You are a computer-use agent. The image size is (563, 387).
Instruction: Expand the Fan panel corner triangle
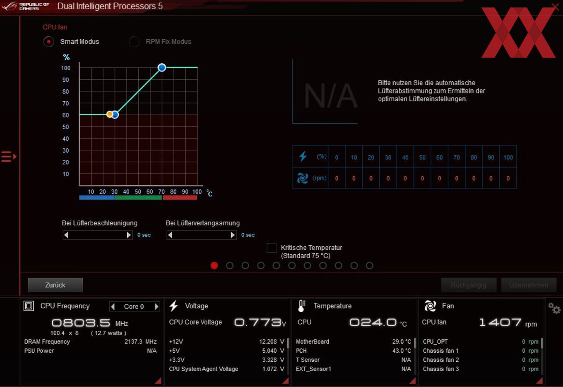click(539, 380)
